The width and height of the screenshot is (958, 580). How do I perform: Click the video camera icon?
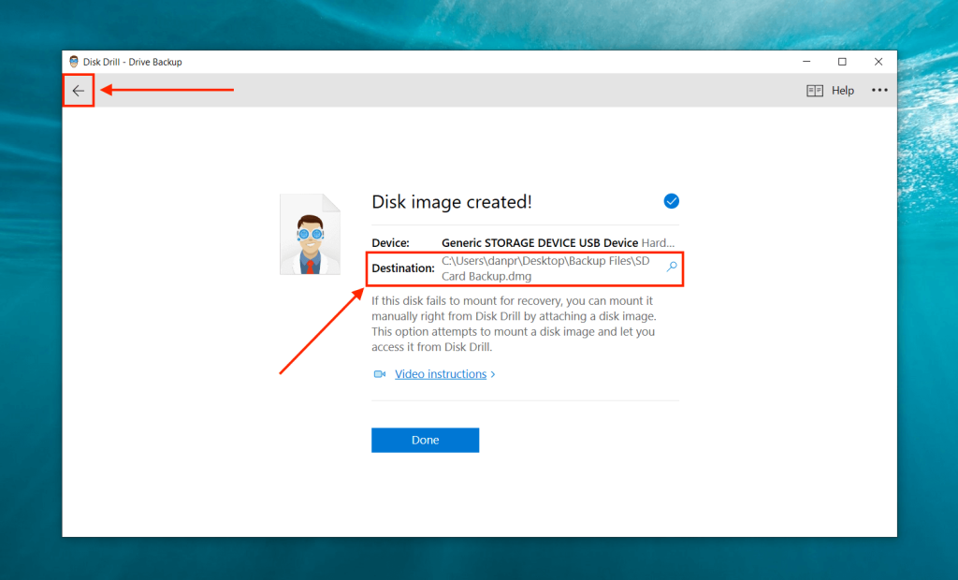click(x=378, y=373)
